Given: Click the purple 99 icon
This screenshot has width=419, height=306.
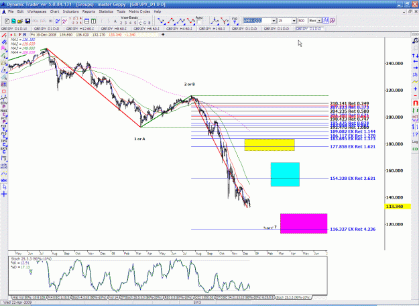Looking at the screenshot, I should point(332,21).
